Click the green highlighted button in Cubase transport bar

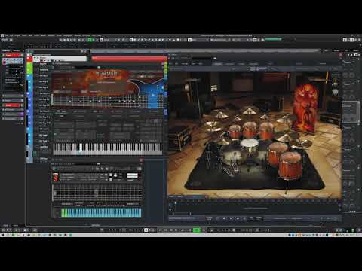click(197, 230)
